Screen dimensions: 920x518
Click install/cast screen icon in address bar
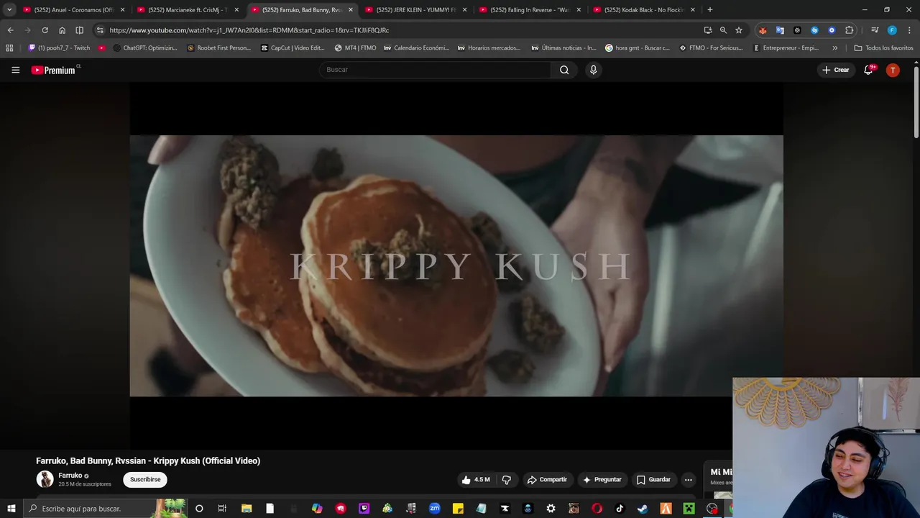point(708,30)
